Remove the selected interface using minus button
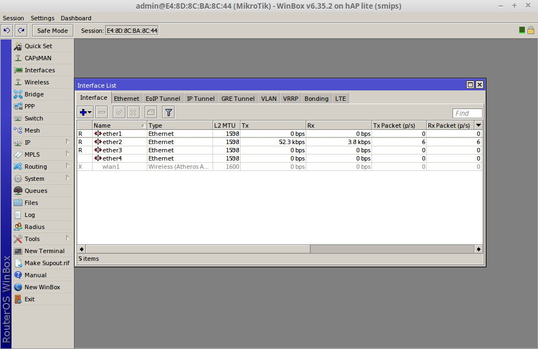This screenshot has height=349, width=538. coord(102,112)
